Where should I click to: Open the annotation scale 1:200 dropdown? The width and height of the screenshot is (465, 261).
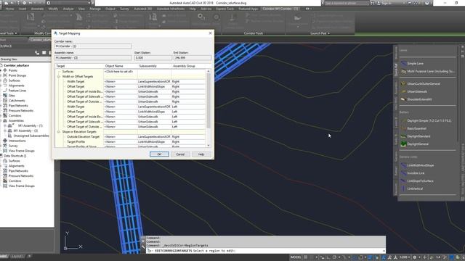click(405, 257)
